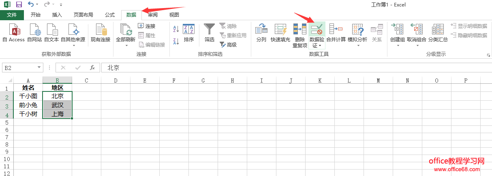Select column A header

28,81
